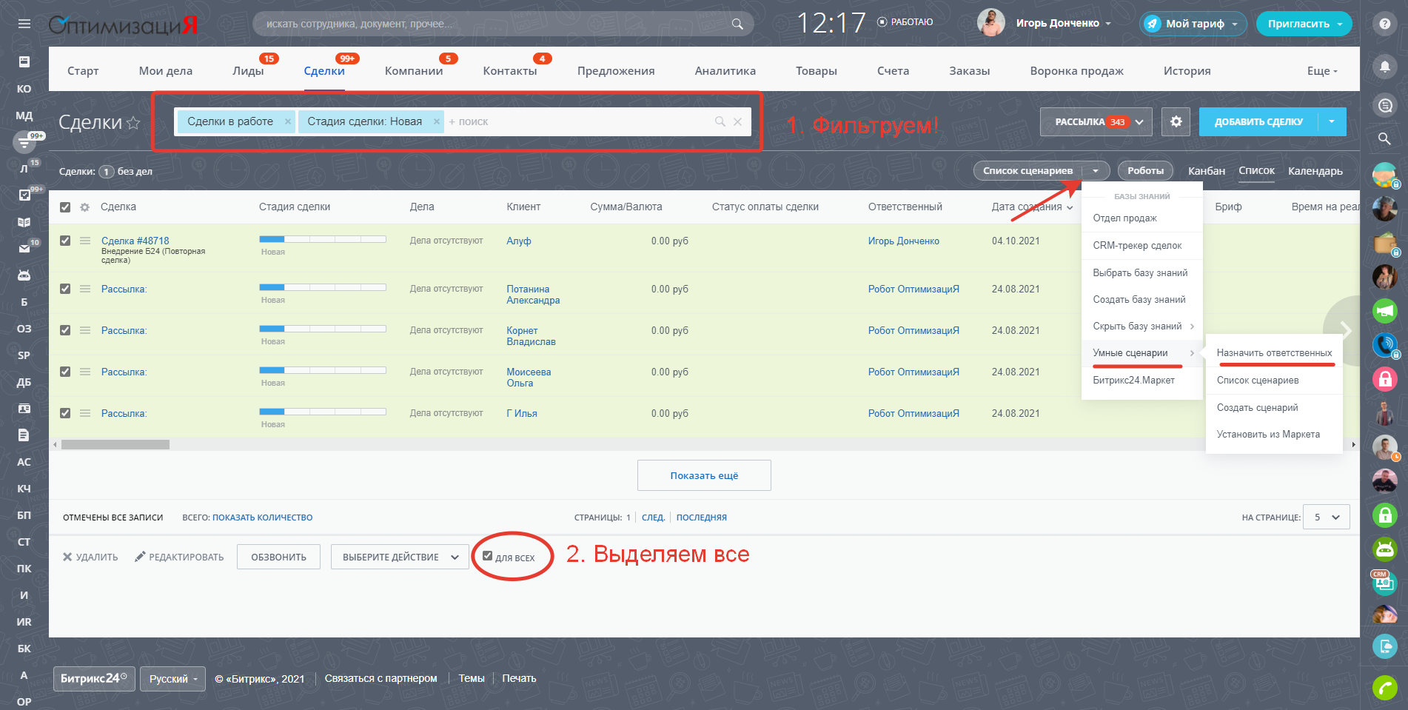Viewport: 1408px width, 710px height.
Task: Uncheck the Сделка #48718 row checkbox
Action: click(x=65, y=241)
